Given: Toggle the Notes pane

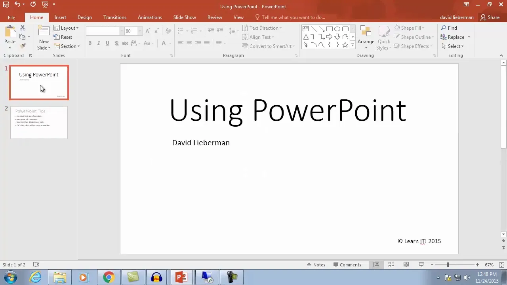Looking at the screenshot, I should [316, 265].
